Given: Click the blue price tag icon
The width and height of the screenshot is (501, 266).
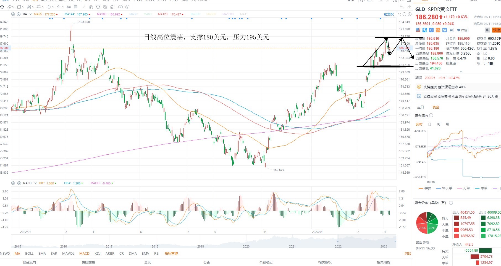Looking at the screenshot, I should pyautogui.click(x=444, y=30).
